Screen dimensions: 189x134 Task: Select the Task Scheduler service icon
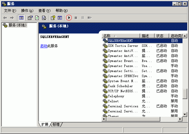[x=105, y=86]
